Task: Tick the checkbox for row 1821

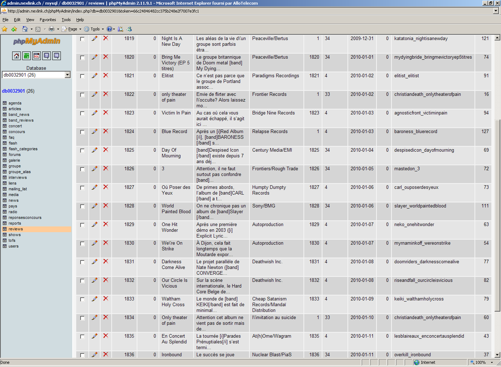Action: point(82,76)
